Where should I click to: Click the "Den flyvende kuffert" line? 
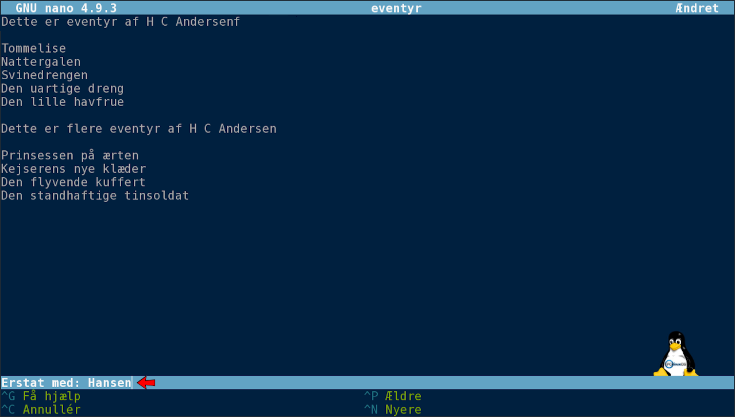73,182
